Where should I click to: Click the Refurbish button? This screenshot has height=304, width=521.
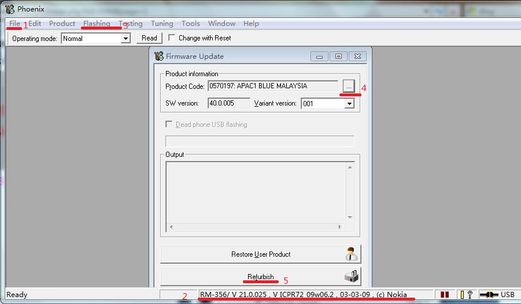click(x=261, y=276)
